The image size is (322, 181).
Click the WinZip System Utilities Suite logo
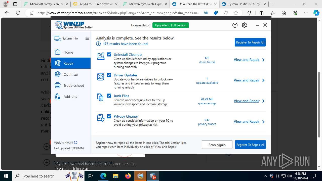pos(73,25)
